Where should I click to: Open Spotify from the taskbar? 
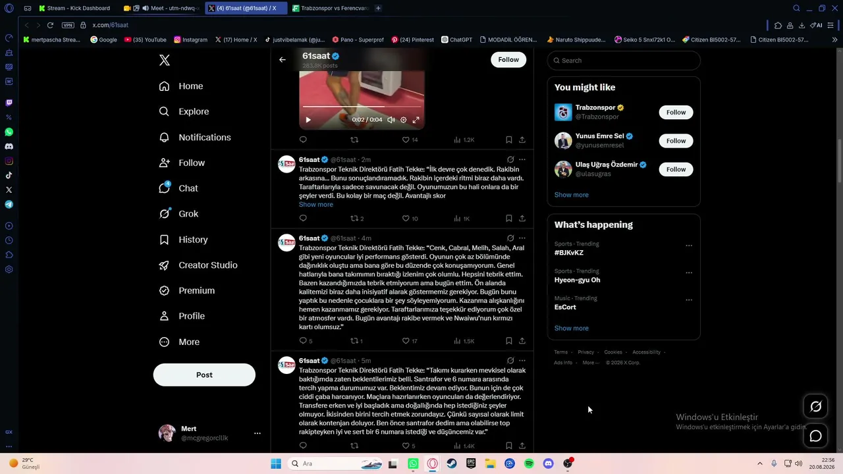529,464
